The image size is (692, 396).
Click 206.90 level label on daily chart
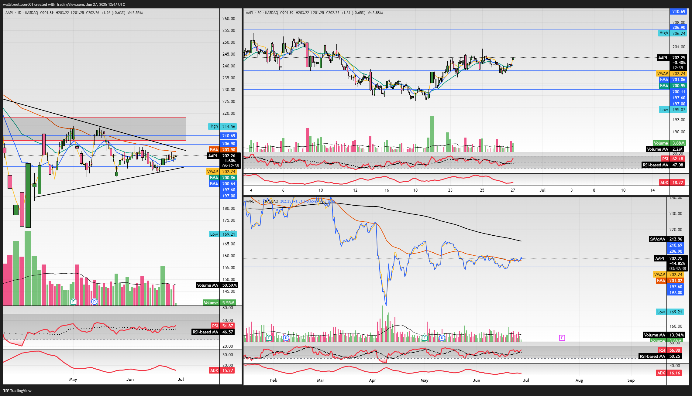point(229,144)
